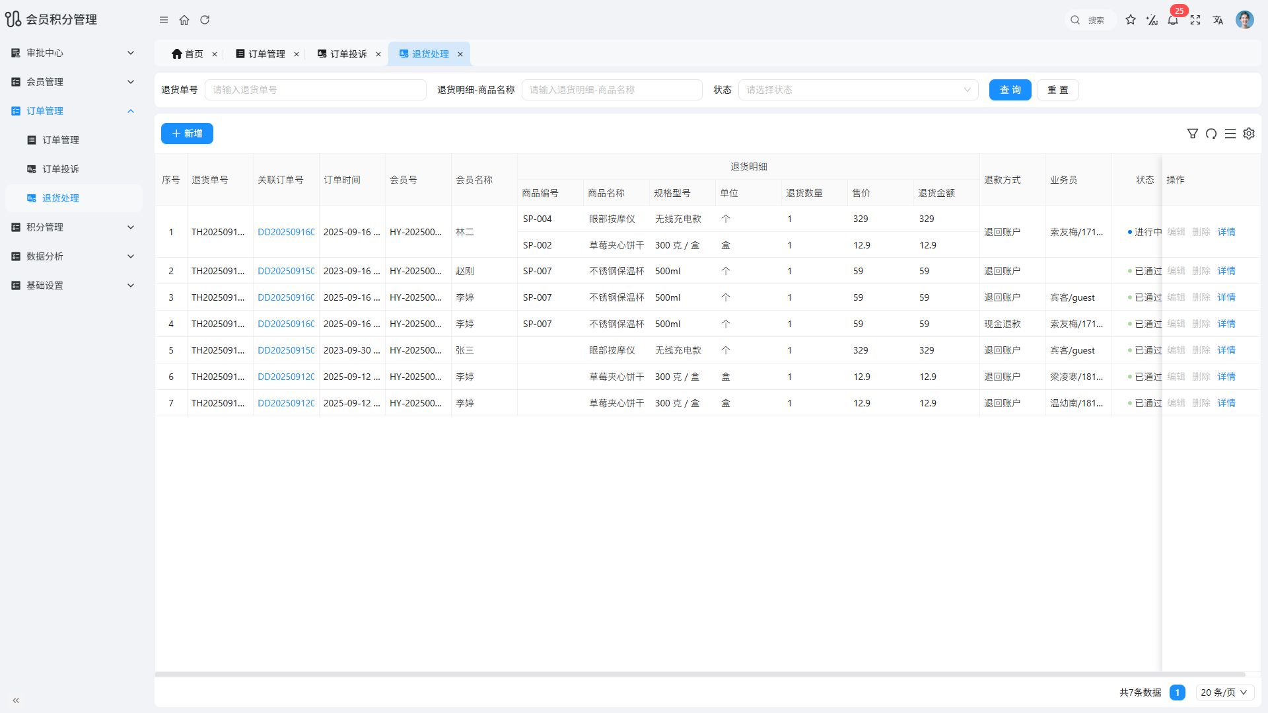Viewport: 1268px width, 713px height.
Task: Click the table filter funnel icon
Action: click(x=1193, y=133)
